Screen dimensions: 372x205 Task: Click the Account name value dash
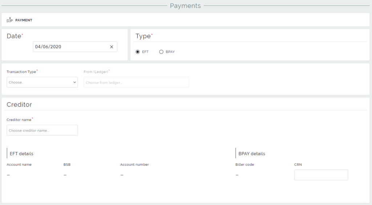(8, 175)
